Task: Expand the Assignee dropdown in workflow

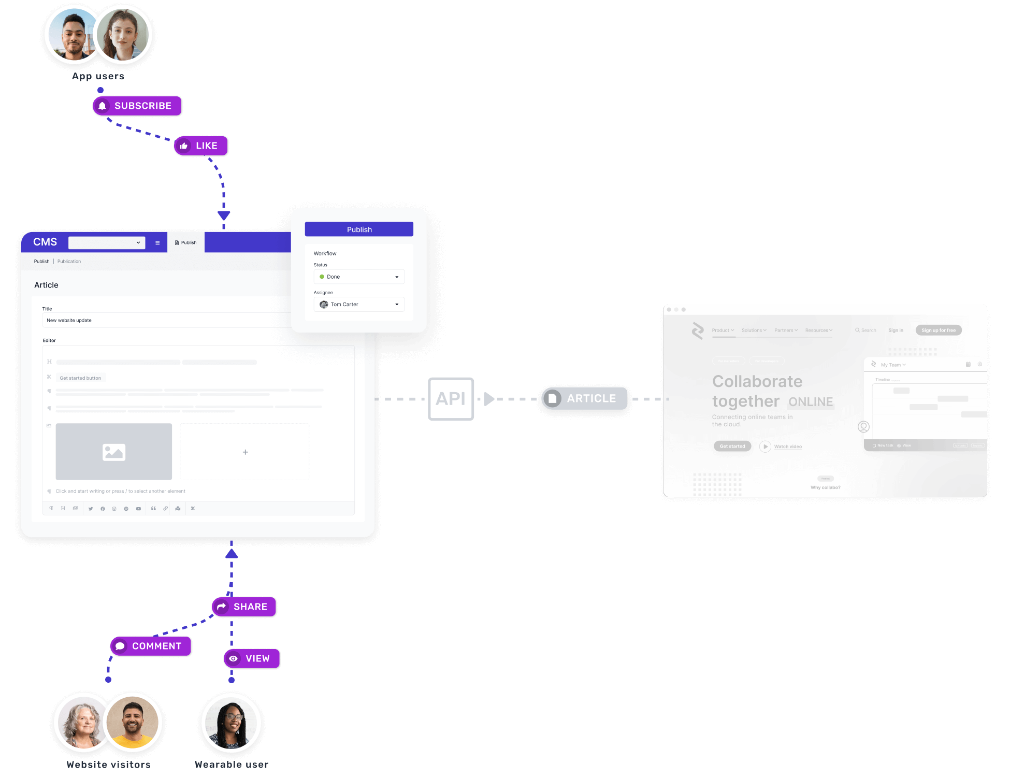Action: 397,304
